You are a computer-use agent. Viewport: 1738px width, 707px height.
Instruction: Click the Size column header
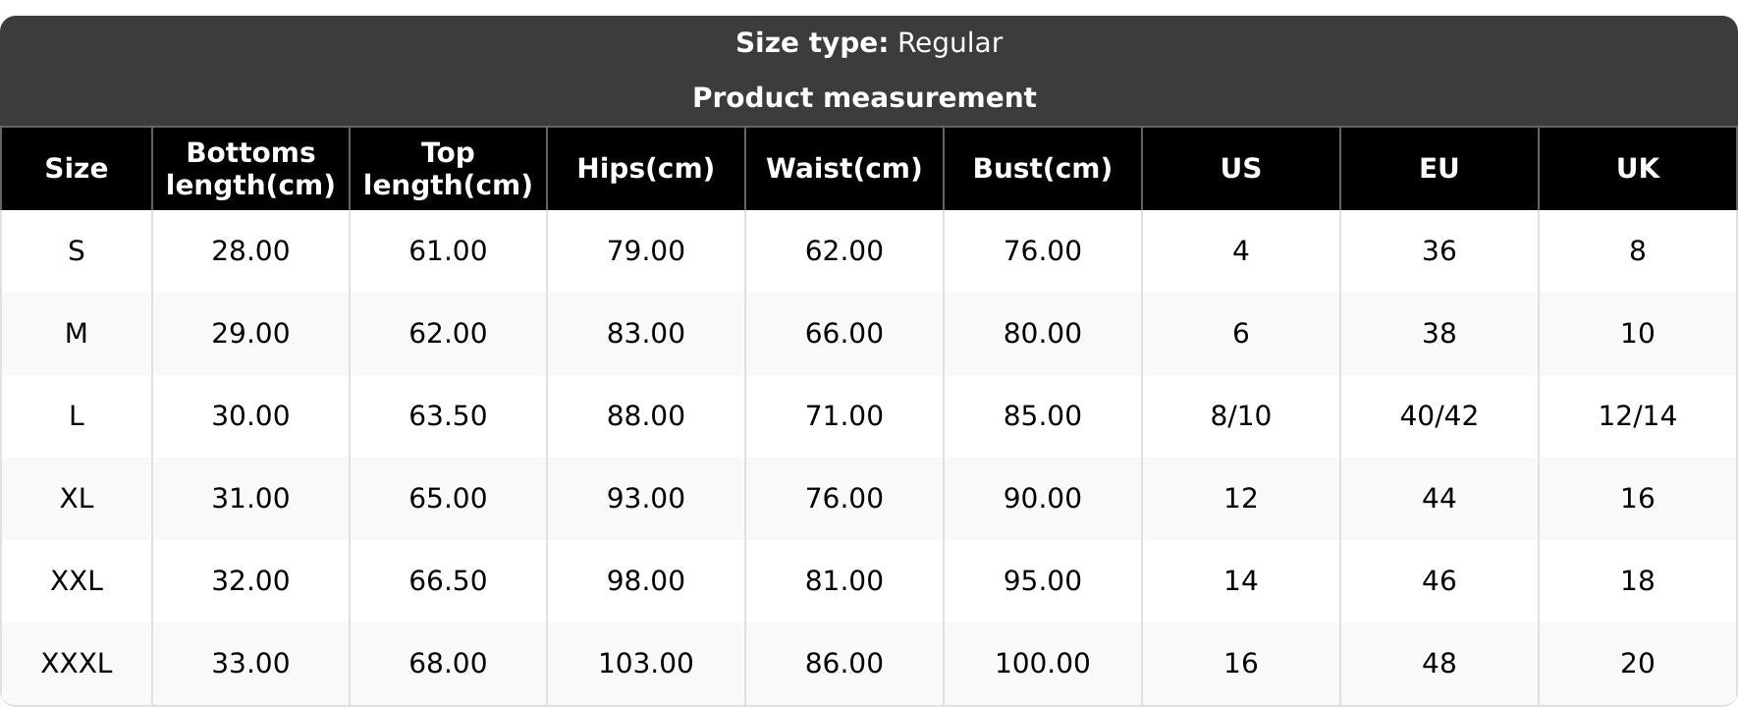tap(77, 169)
